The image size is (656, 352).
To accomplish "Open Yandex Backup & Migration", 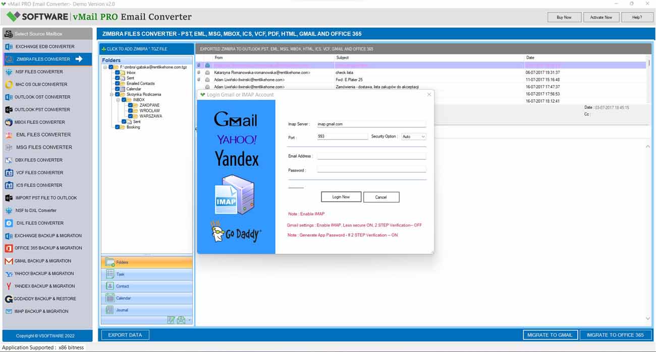I will [x=47, y=286].
